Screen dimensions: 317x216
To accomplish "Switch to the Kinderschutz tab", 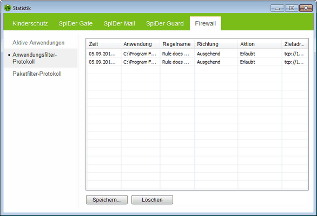I will click(x=30, y=23).
